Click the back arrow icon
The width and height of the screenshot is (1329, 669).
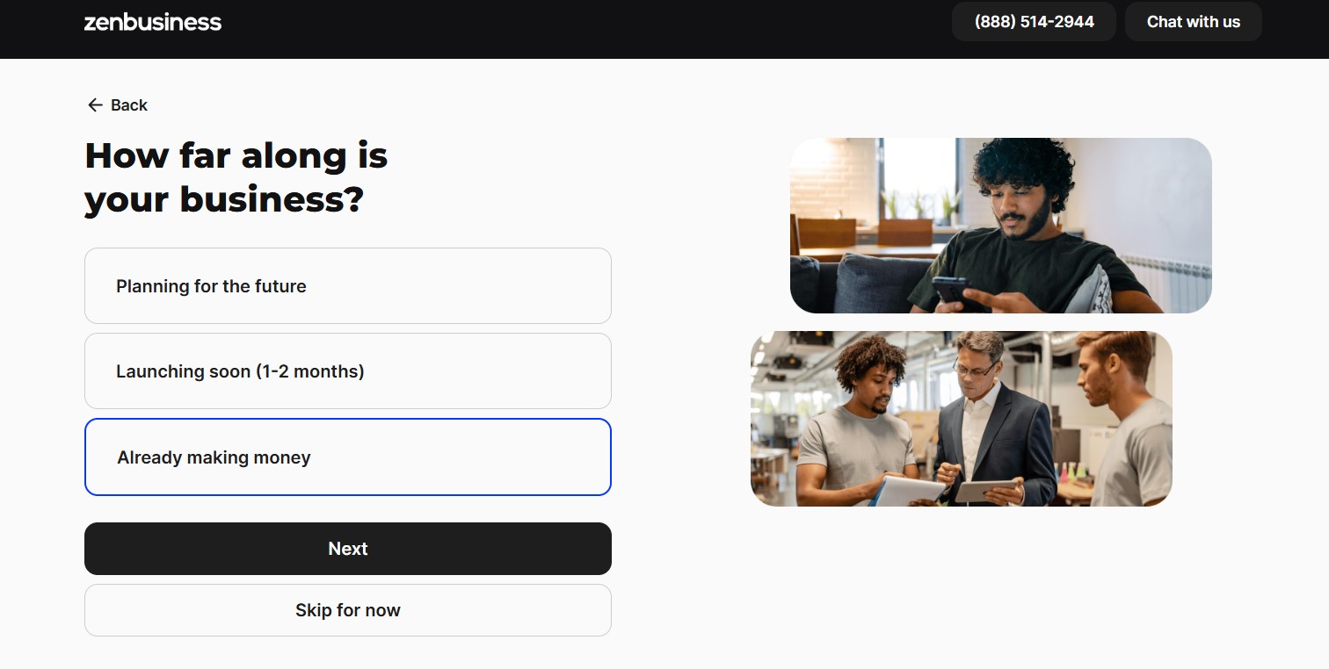point(95,105)
